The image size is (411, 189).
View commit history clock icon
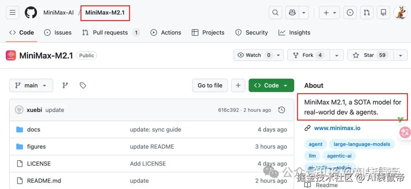pos(282,110)
